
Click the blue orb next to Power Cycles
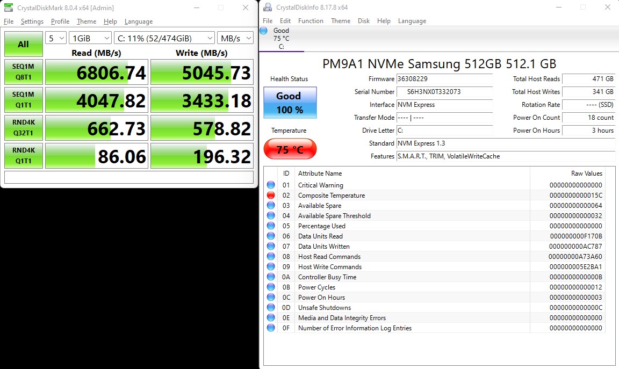tap(271, 287)
